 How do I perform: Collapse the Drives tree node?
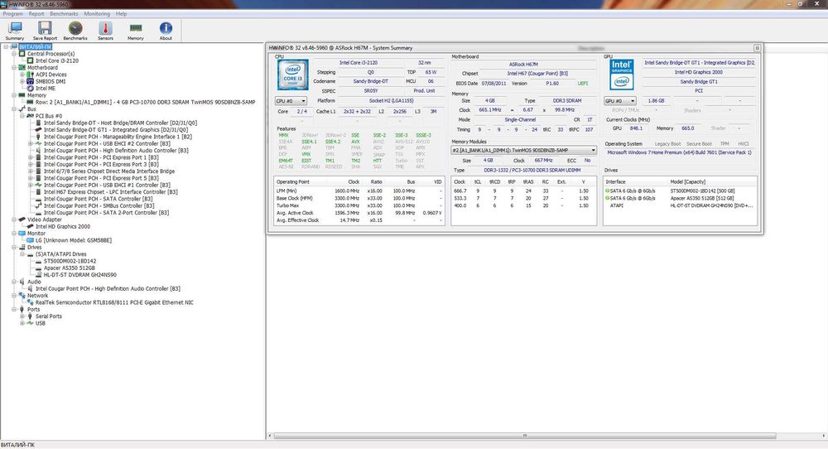(14, 247)
